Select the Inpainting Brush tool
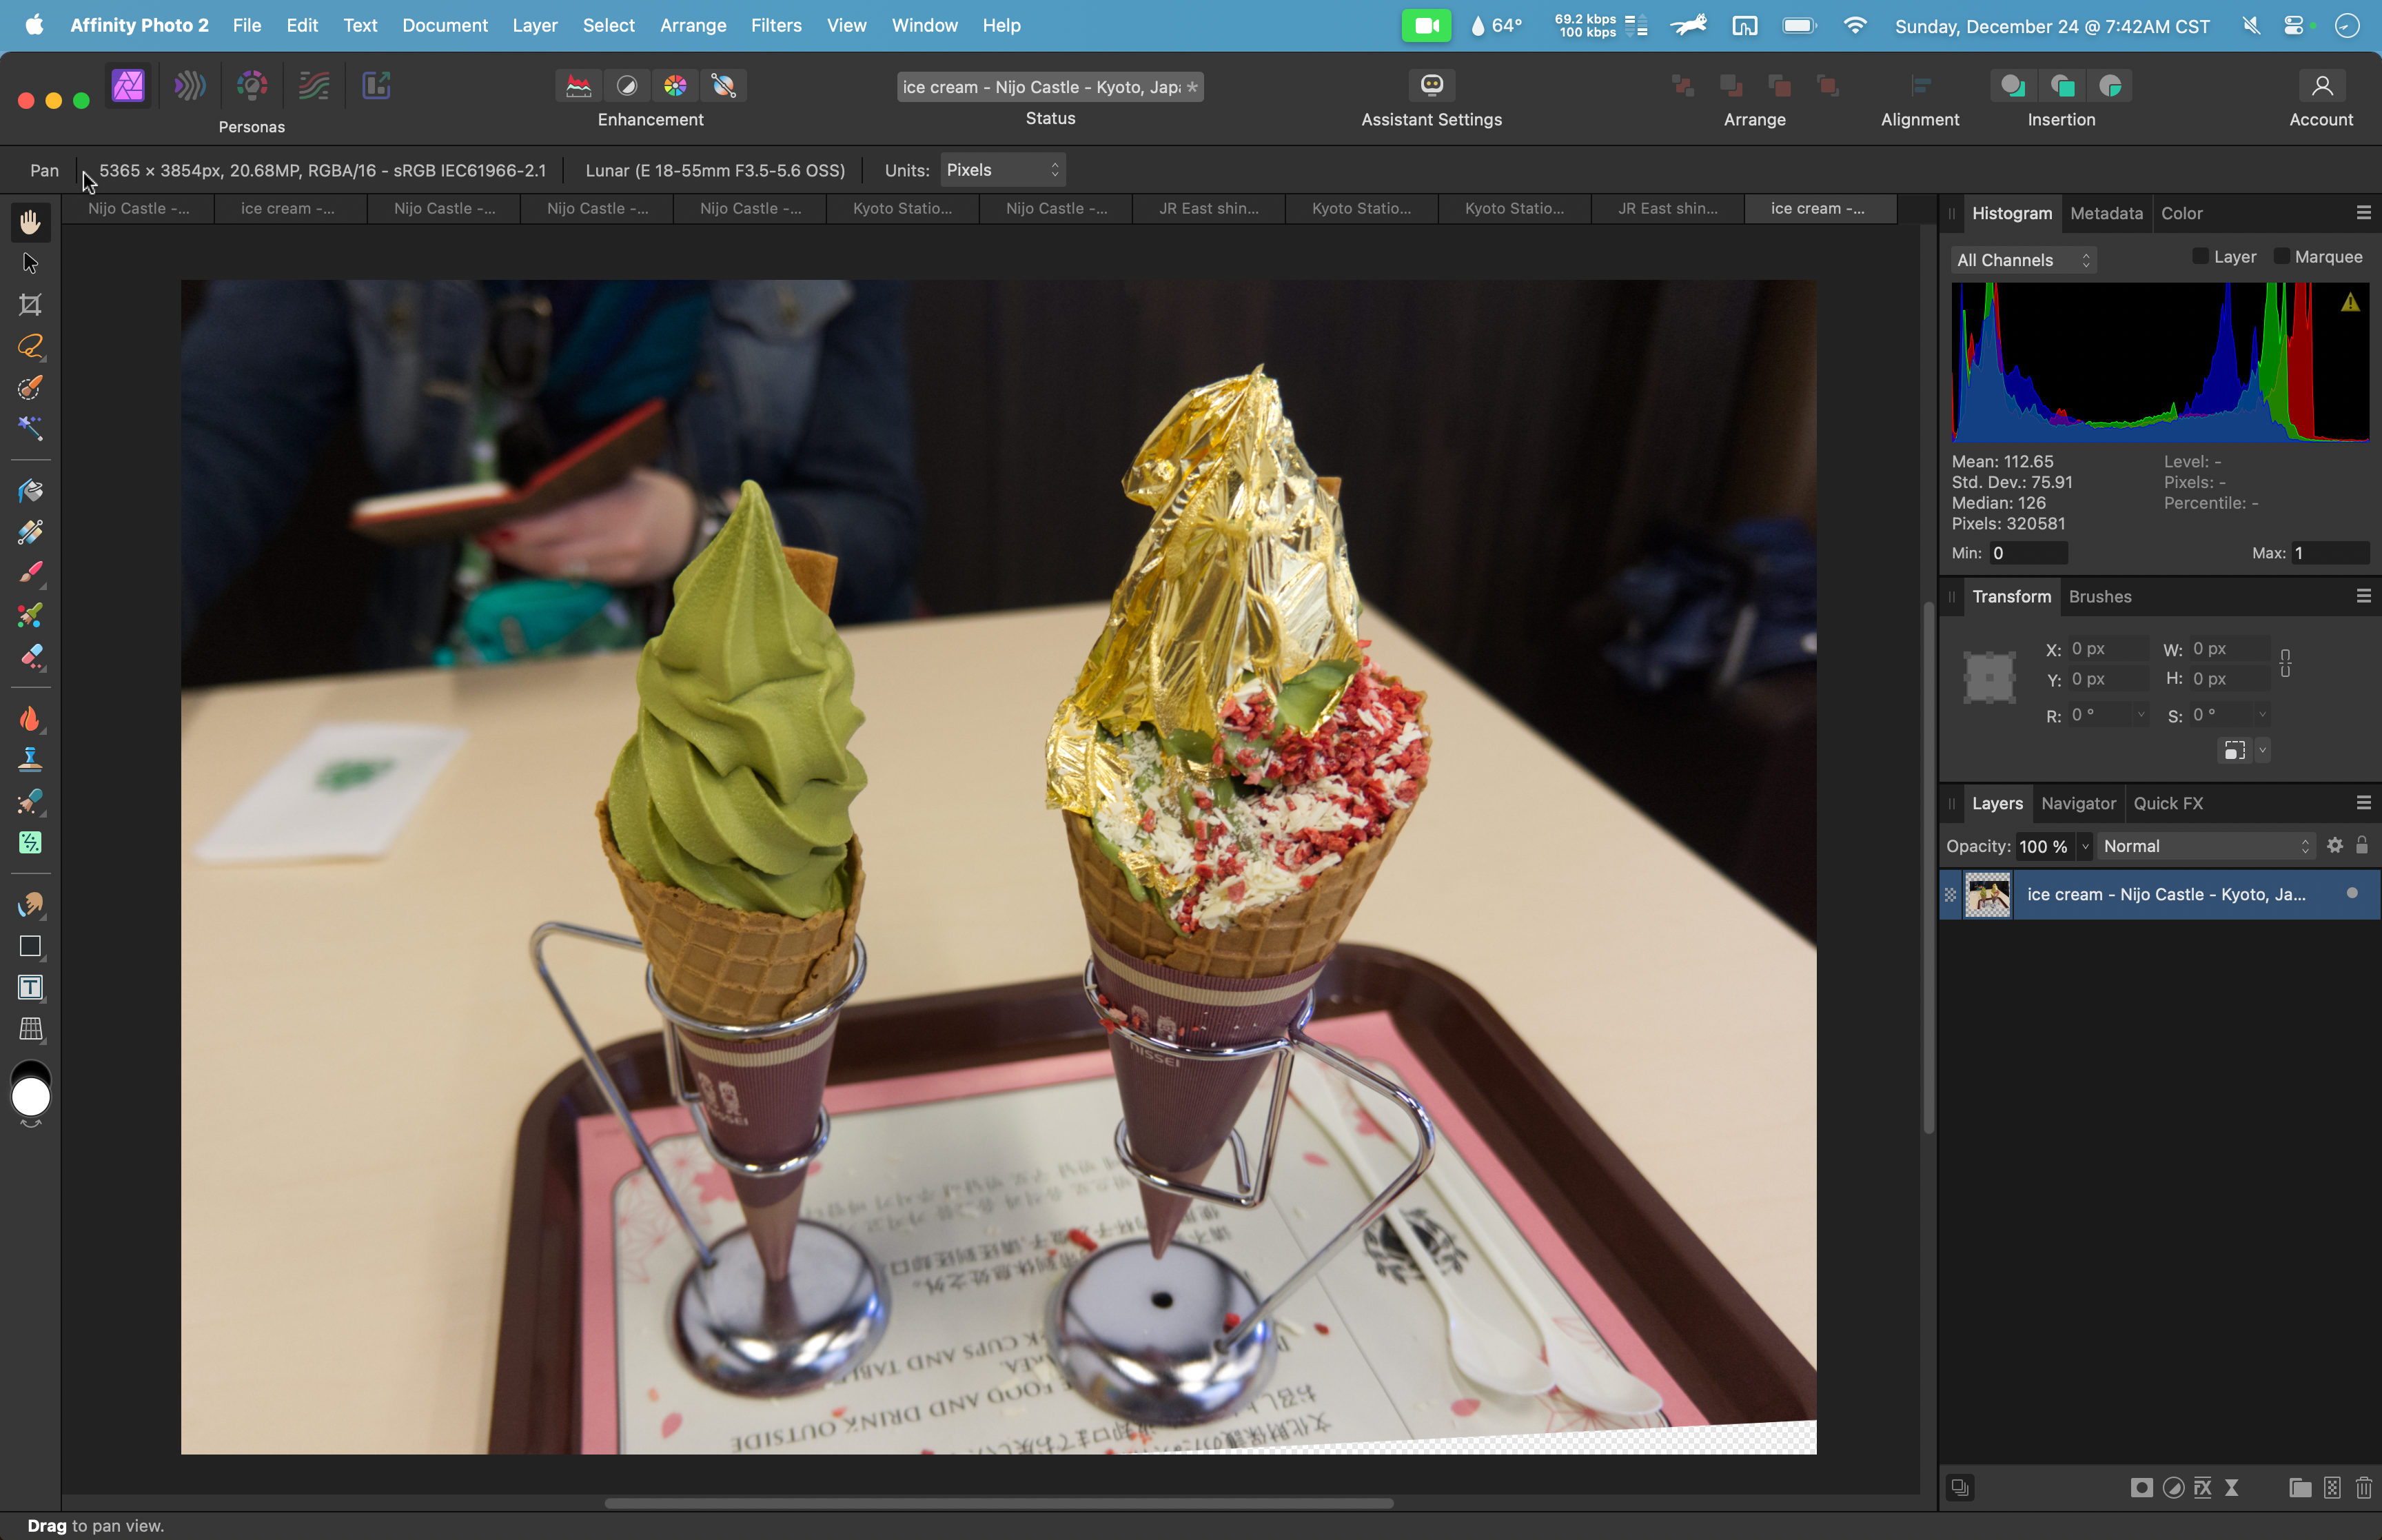2382x1540 pixels. (30, 801)
